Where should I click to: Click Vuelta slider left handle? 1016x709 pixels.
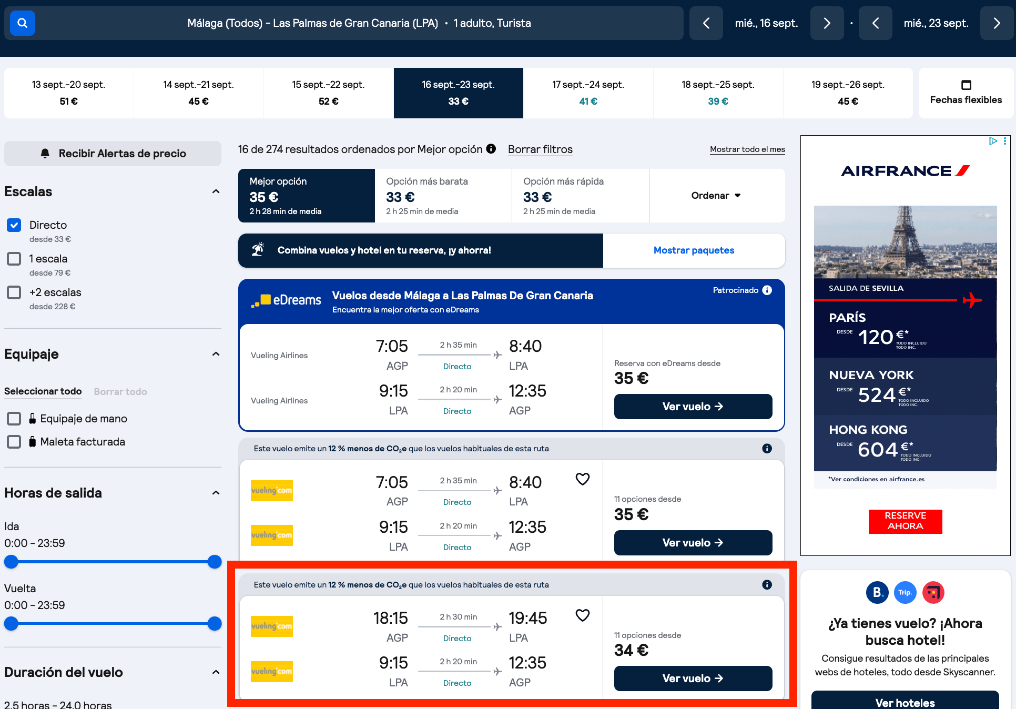11,624
